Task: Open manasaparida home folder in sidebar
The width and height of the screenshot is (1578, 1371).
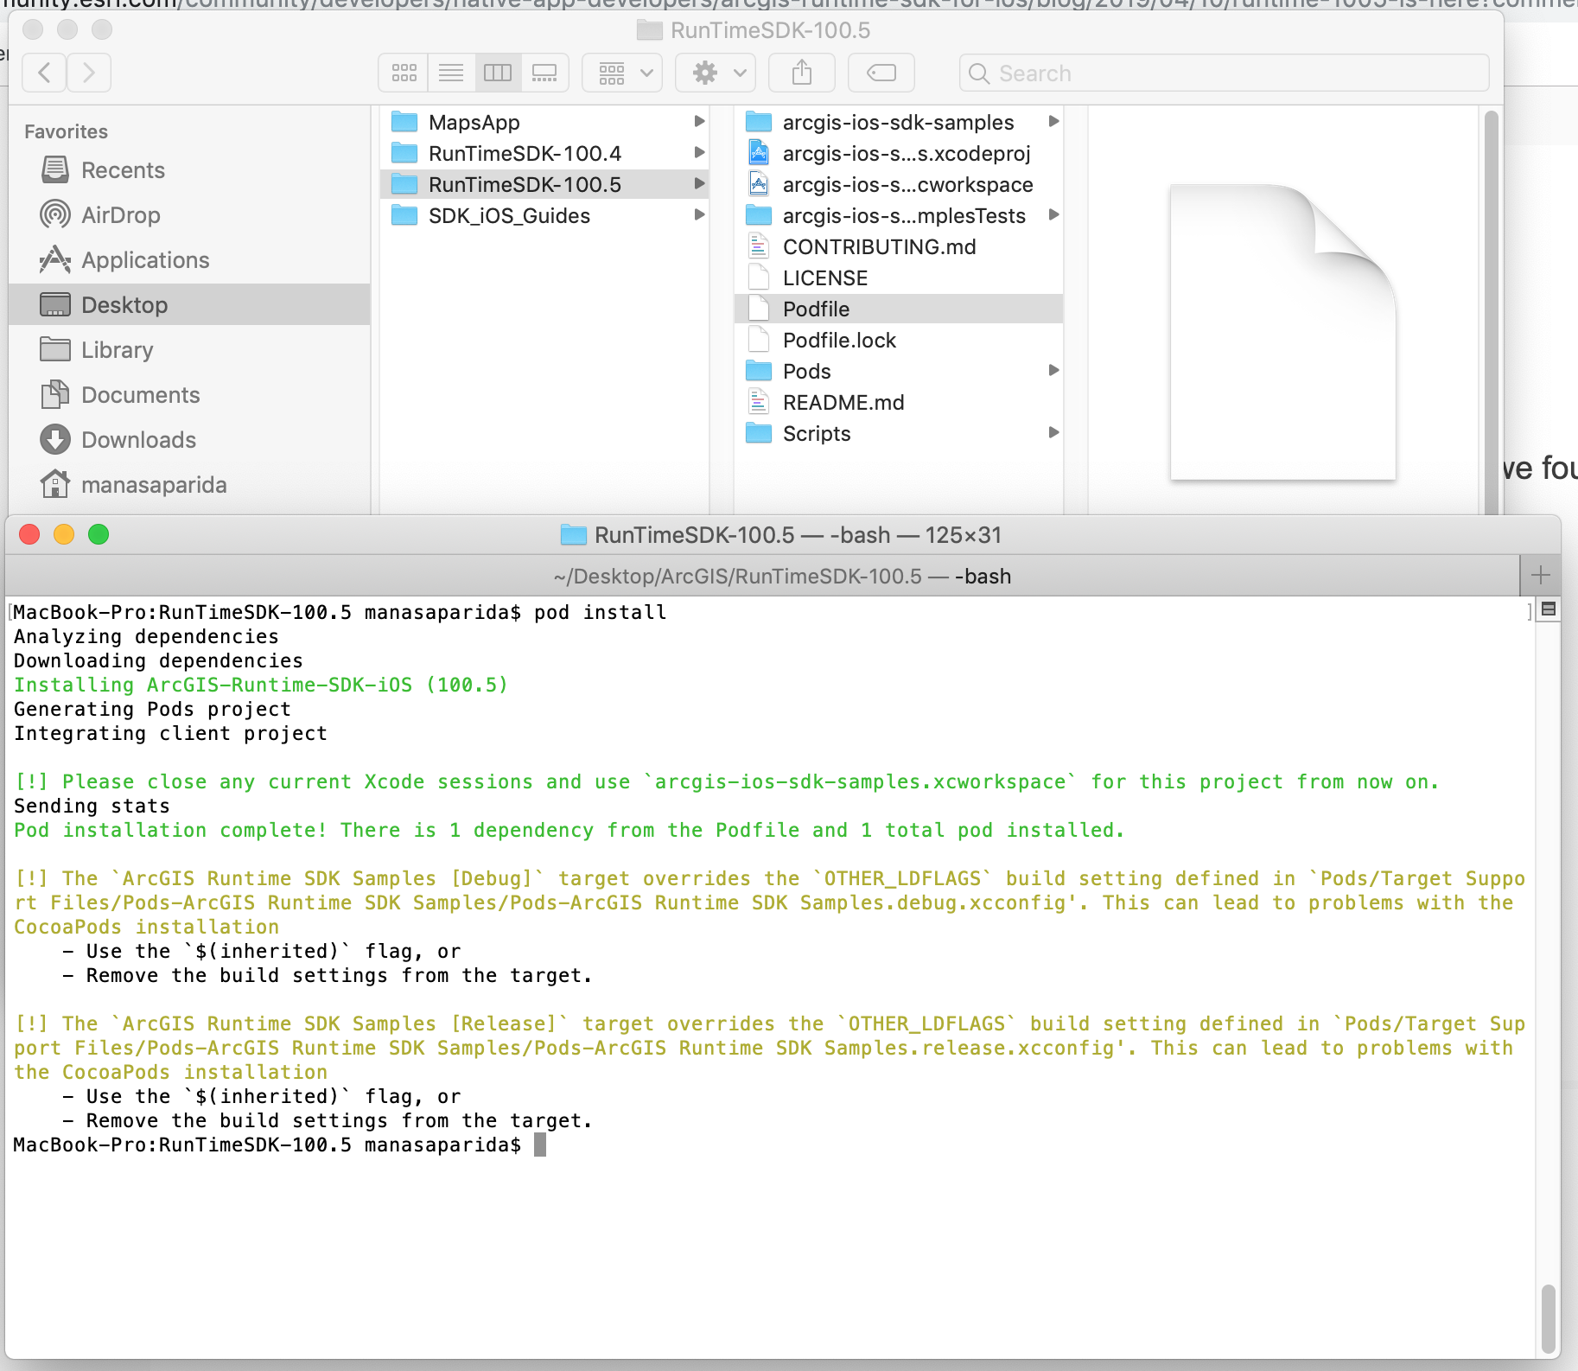Action: coord(189,485)
